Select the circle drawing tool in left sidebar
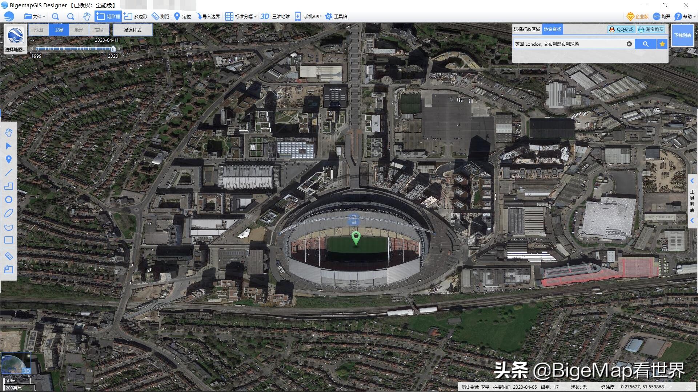698x392 pixels. [x=9, y=200]
